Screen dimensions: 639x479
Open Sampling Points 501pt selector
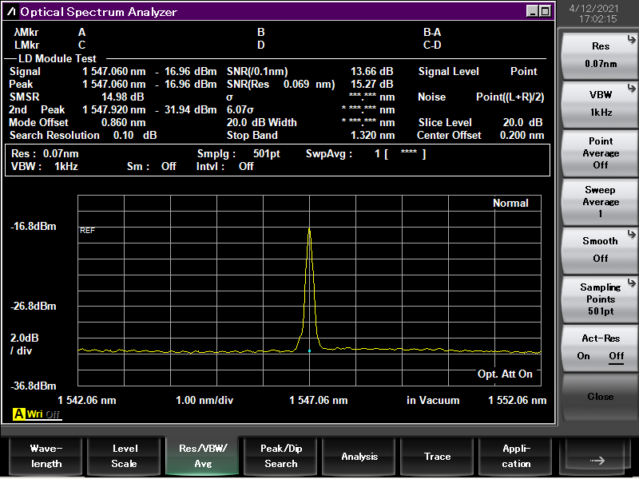click(600, 299)
